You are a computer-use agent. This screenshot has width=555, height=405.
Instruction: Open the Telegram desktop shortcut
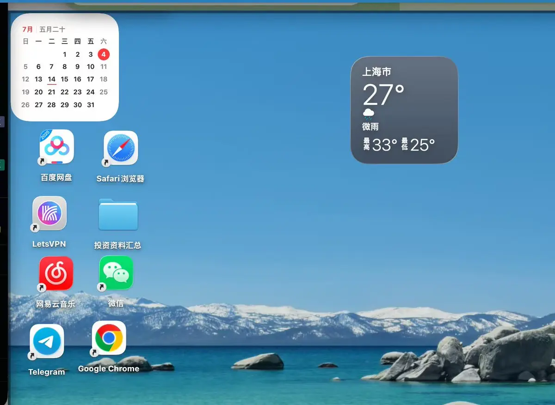tap(47, 341)
